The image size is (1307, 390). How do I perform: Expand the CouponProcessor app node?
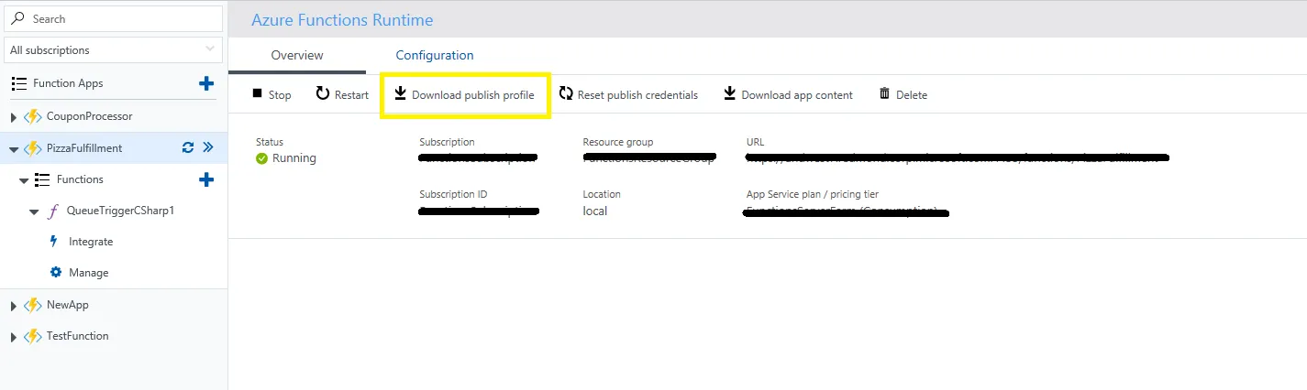(x=13, y=117)
